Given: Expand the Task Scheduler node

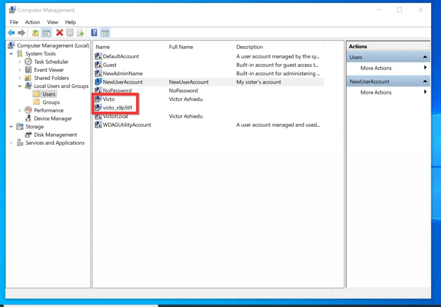Looking at the screenshot, I should click(19, 62).
